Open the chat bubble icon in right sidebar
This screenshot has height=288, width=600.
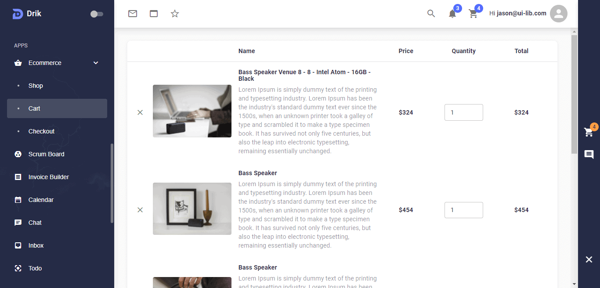click(x=589, y=155)
